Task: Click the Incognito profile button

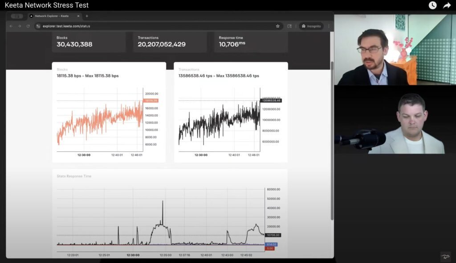Action: tap(311, 26)
